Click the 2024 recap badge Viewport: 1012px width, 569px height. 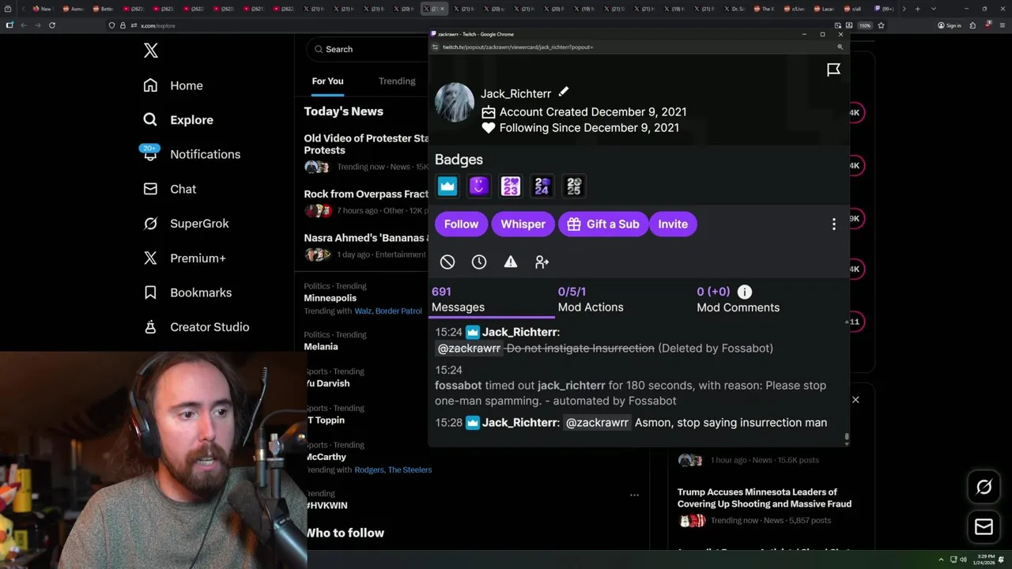click(x=542, y=186)
